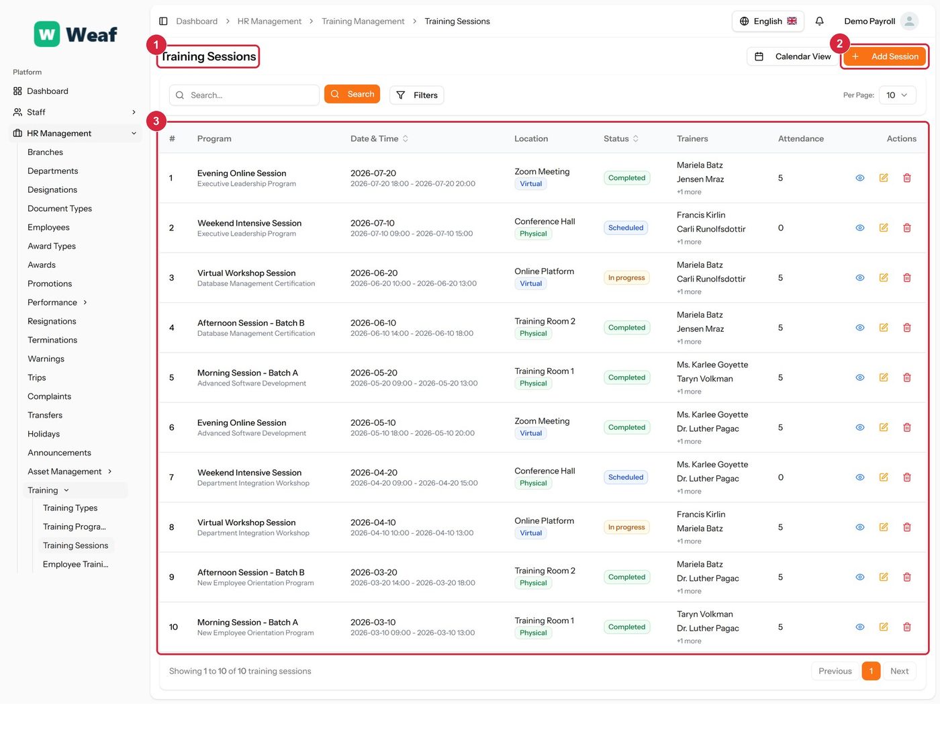Screen dimensions: 940x732
Task: Switch to Calendar View
Action: tap(792, 56)
